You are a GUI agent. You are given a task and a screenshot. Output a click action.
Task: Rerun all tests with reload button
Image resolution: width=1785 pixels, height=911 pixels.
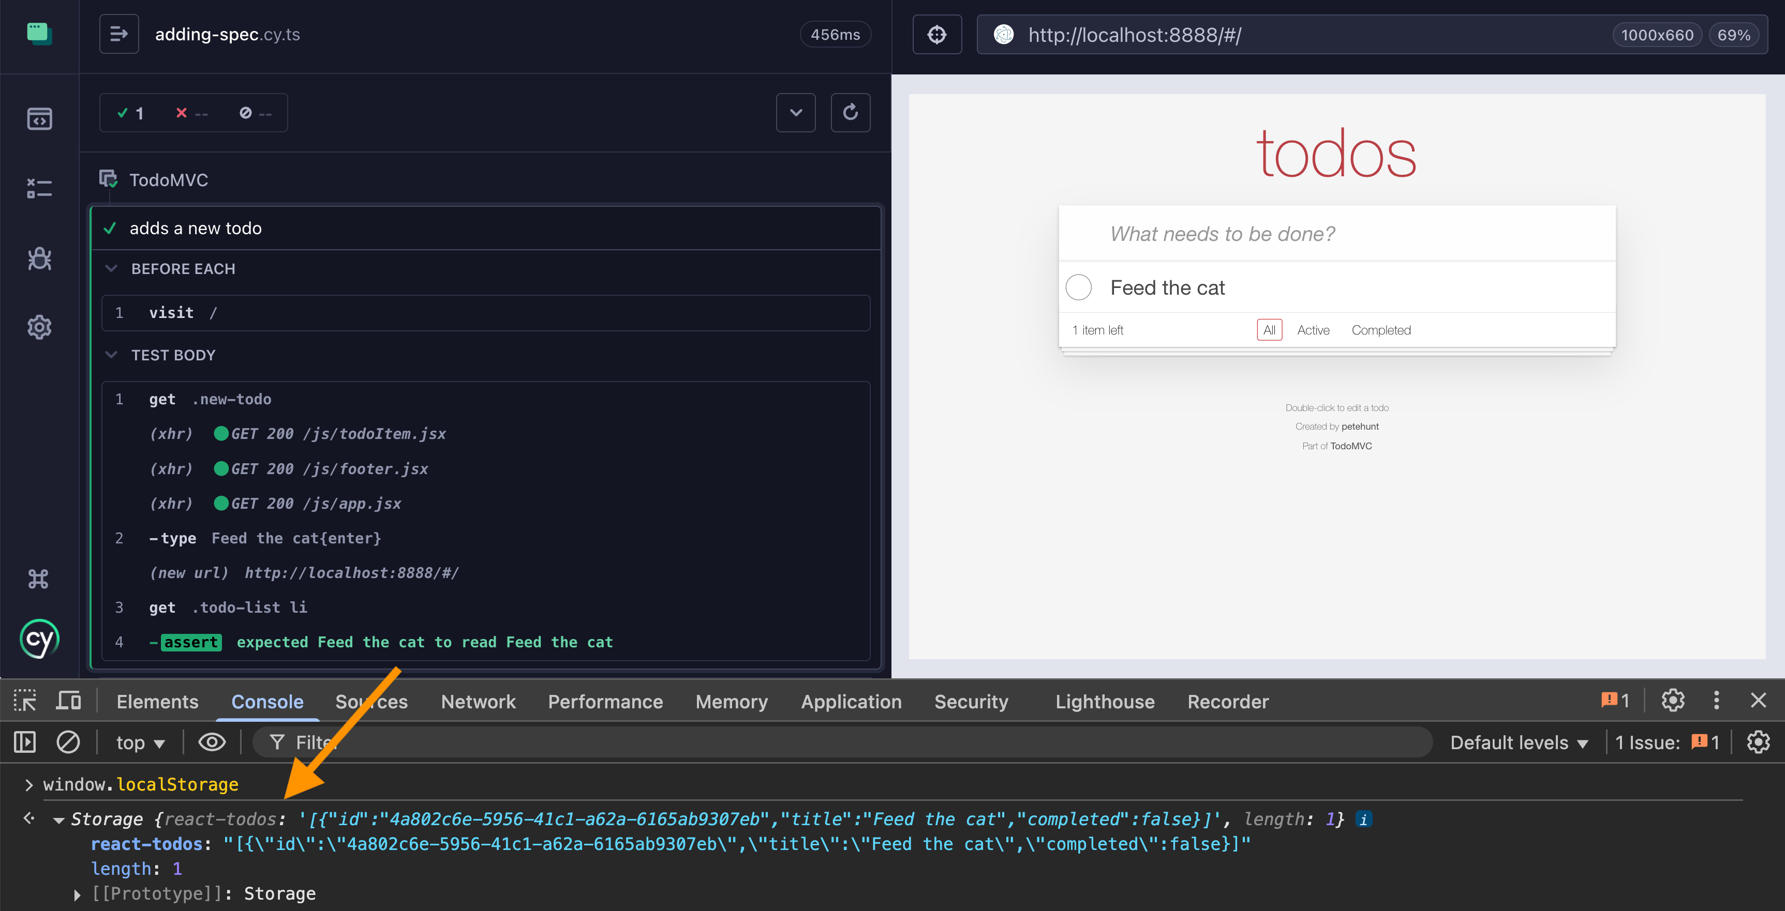(850, 112)
